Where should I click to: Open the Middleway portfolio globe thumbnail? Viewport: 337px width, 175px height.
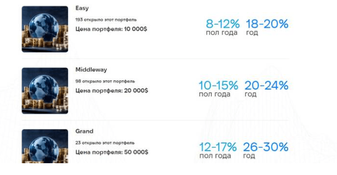tap(45, 91)
